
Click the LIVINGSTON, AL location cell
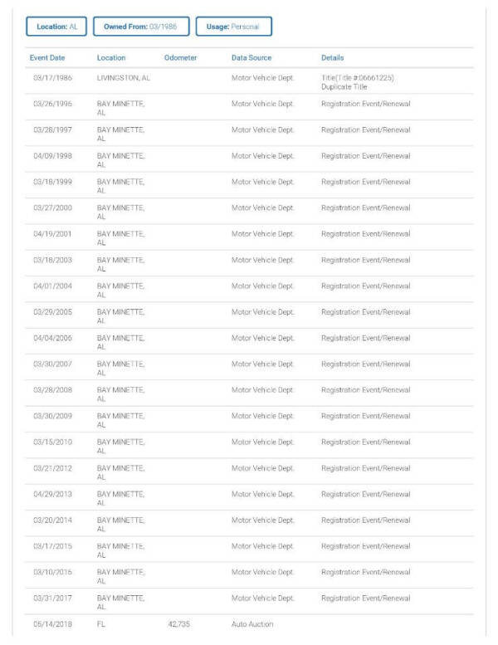(124, 78)
